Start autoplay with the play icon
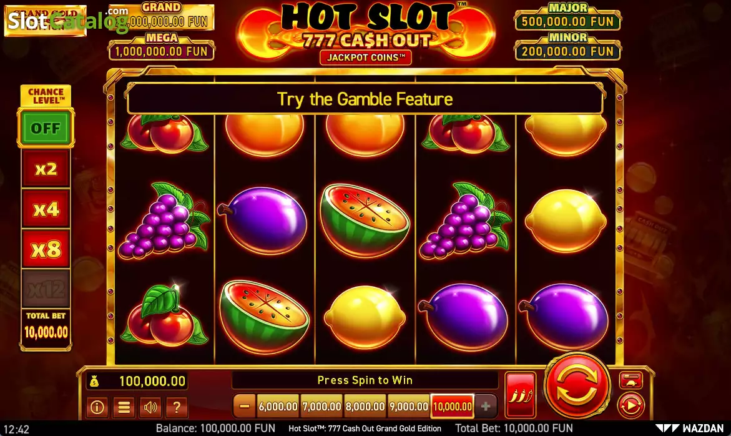731x436 pixels. 630,406
